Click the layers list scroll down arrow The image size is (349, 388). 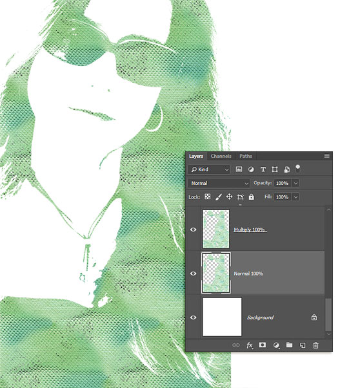tap(328, 334)
